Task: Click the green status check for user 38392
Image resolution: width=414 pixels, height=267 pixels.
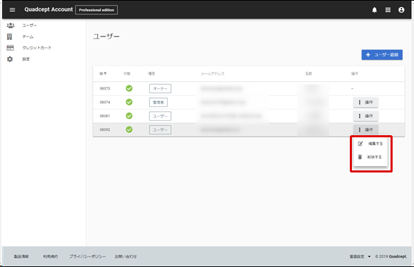Action: point(129,130)
